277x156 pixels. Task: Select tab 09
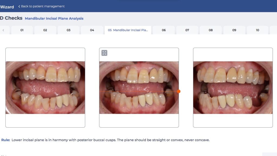234,30
